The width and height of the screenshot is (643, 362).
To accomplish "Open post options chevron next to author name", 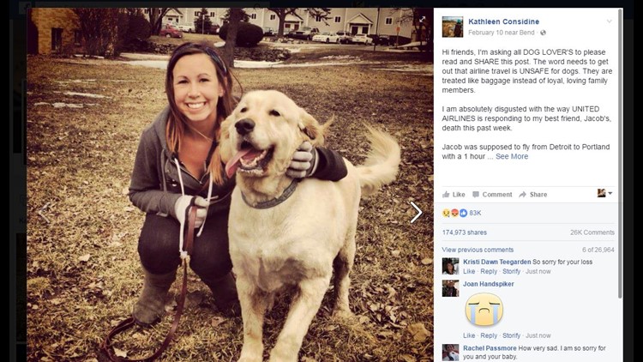I will [610, 21].
